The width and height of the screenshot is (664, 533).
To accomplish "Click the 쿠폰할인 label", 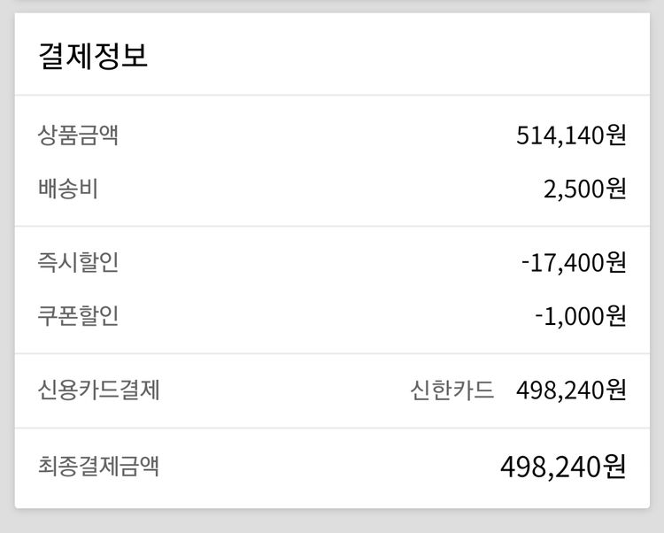I will tap(78, 316).
